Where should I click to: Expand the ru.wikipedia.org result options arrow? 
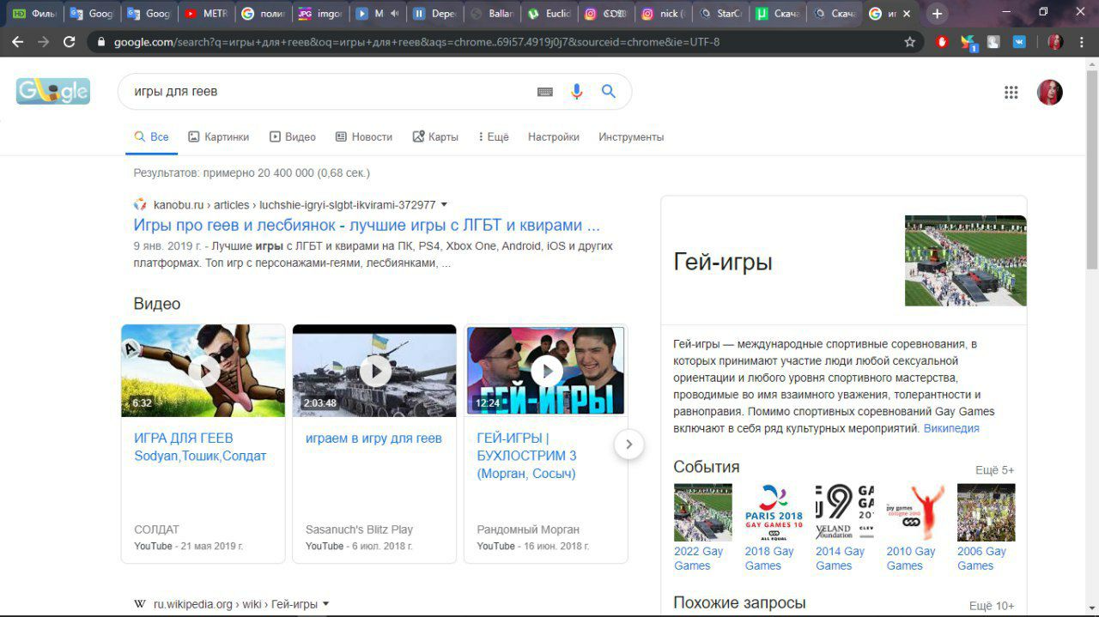(x=325, y=604)
